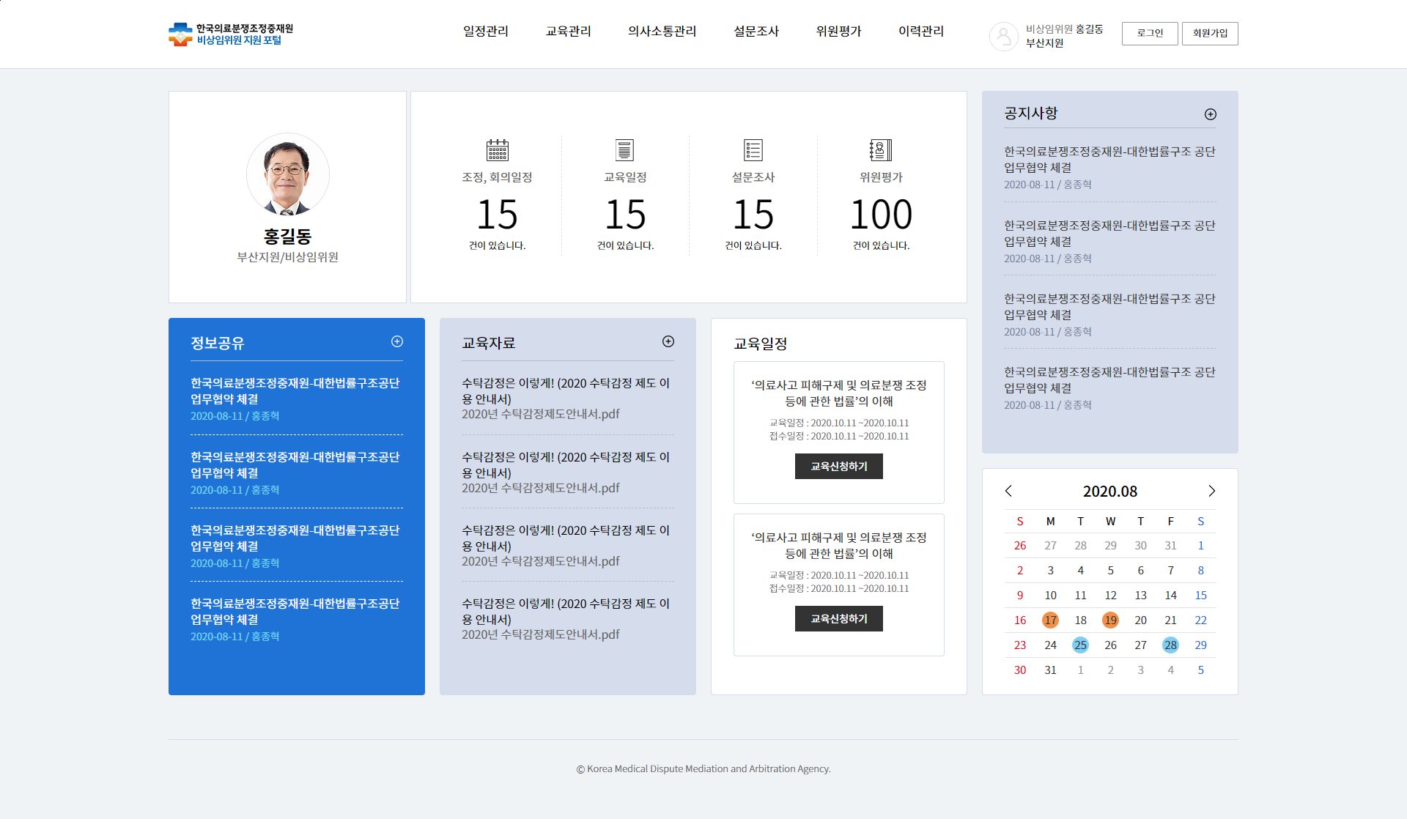Open the 이력관리 menu
1407x819 pixels.
click(921, 31)
